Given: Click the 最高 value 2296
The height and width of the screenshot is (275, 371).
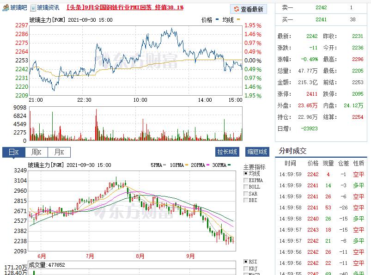Looking at the screenshot, I should coord(358,59).
